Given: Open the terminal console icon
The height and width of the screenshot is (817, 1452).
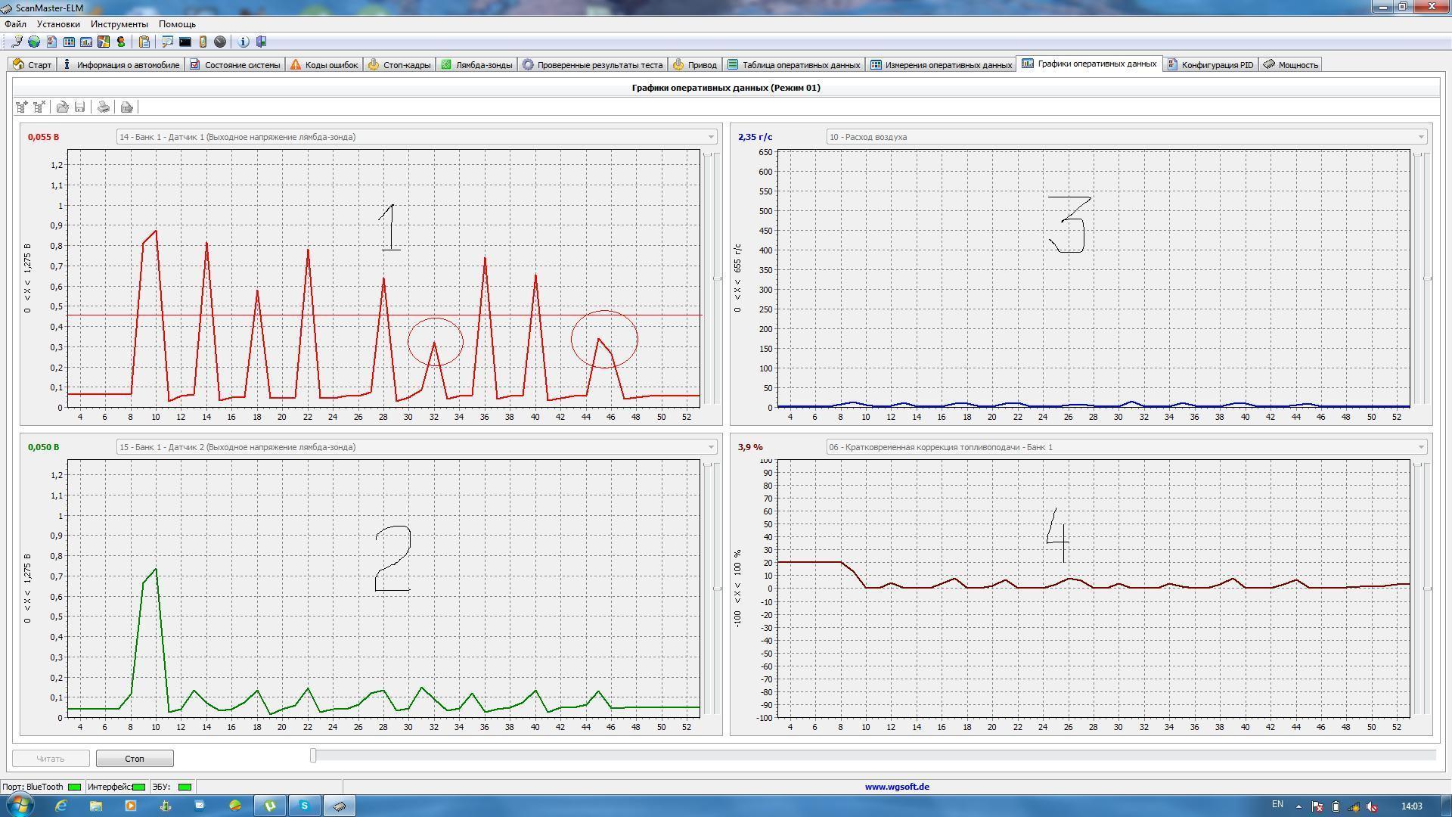Looking at the screenshot, I should tap(185, 42).
